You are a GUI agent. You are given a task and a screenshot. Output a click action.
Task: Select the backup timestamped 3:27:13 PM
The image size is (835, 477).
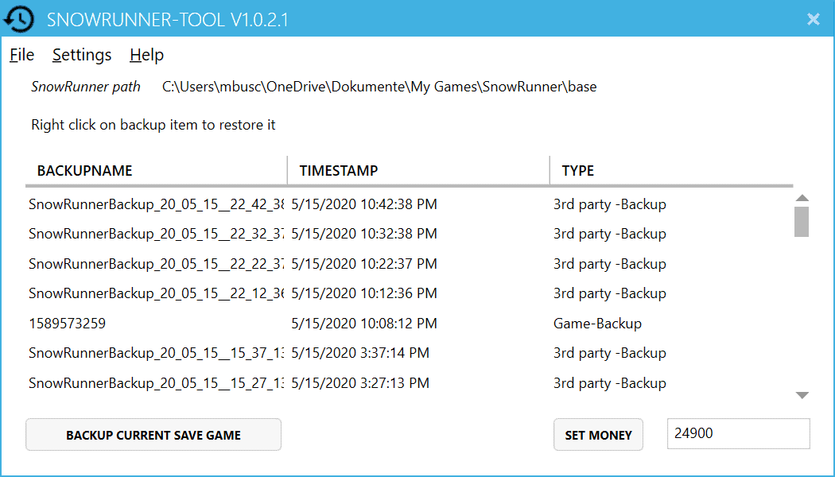359,383
